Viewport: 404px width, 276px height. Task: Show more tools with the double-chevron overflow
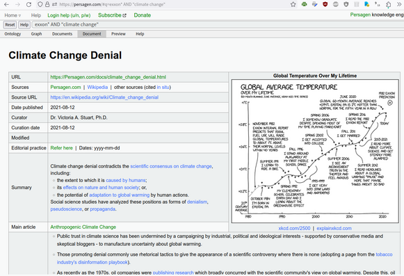coord(399,4)
